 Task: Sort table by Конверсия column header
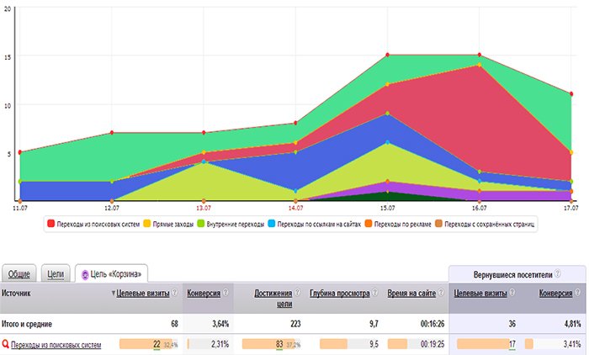pos(203,294)
